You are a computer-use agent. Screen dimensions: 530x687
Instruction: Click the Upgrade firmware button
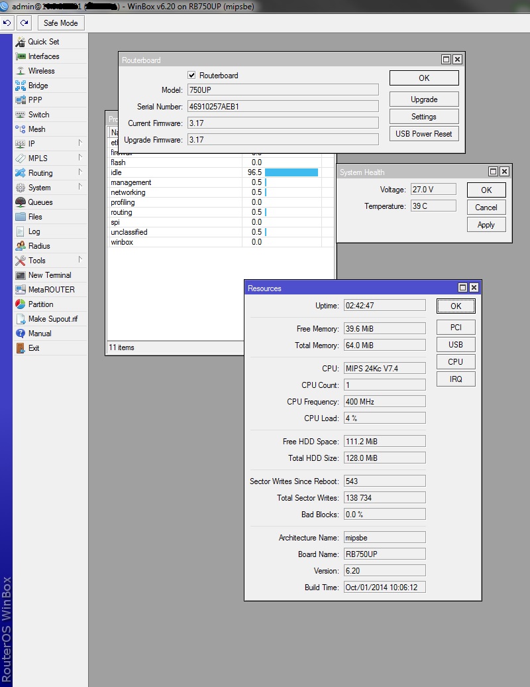pyautogui.click(x=424, y=99)
